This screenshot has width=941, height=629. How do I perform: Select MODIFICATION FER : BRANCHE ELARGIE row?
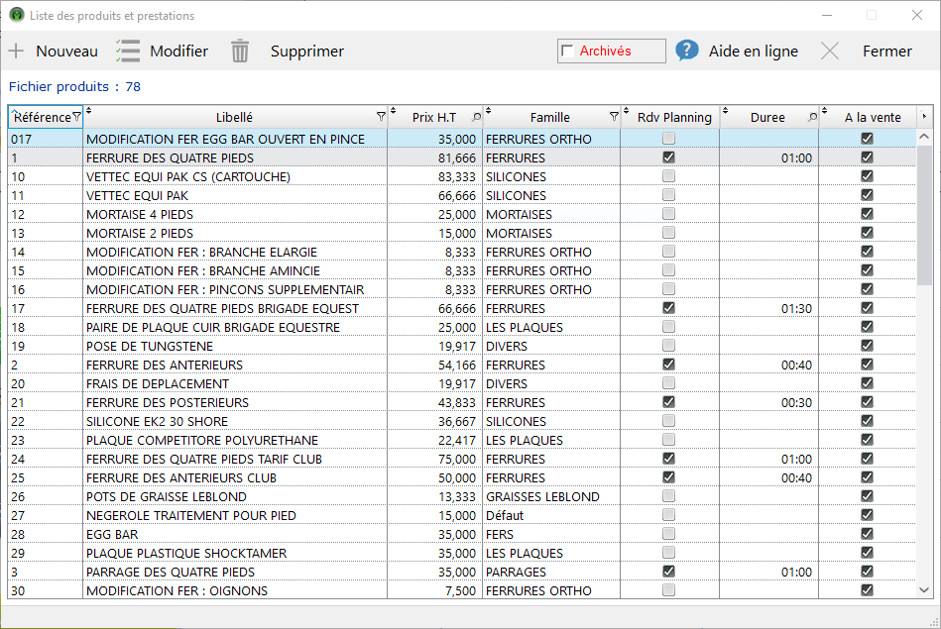(x=462, y=252)
